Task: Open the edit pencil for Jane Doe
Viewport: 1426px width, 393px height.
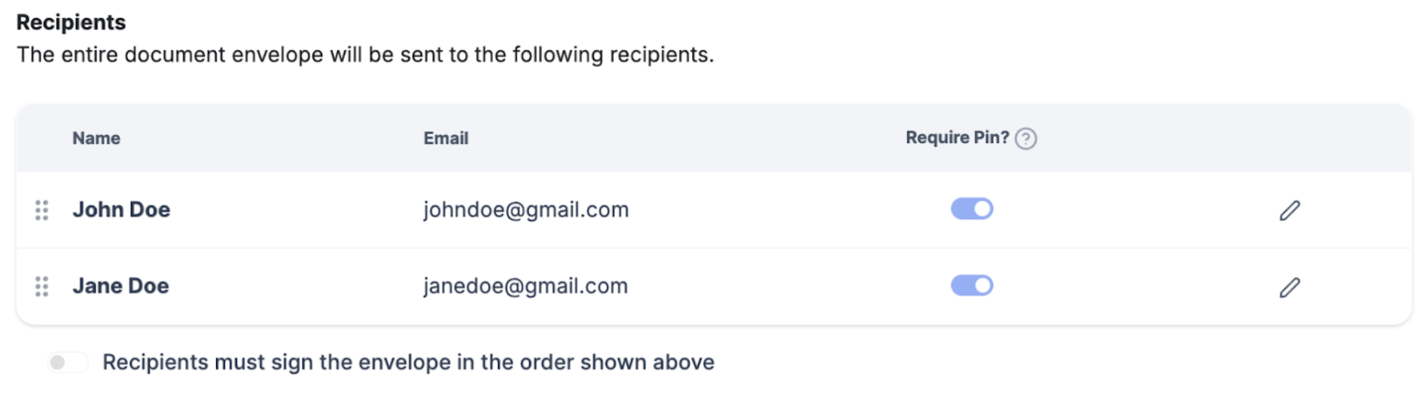Action: tap(1290, 287)
